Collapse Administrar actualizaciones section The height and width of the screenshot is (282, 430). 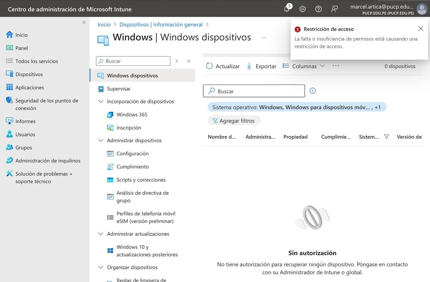(100, 234)
